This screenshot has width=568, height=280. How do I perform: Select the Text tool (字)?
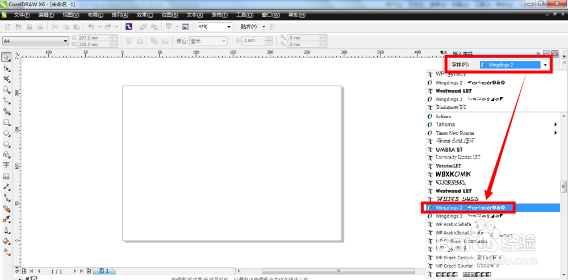coord(6,165)
